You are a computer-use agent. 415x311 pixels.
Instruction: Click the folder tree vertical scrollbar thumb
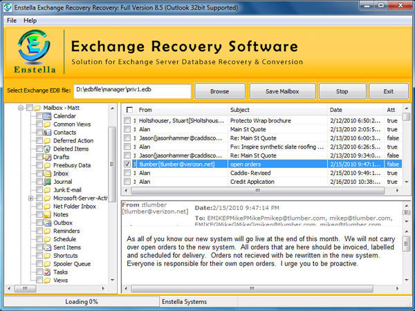click(112, 164)
